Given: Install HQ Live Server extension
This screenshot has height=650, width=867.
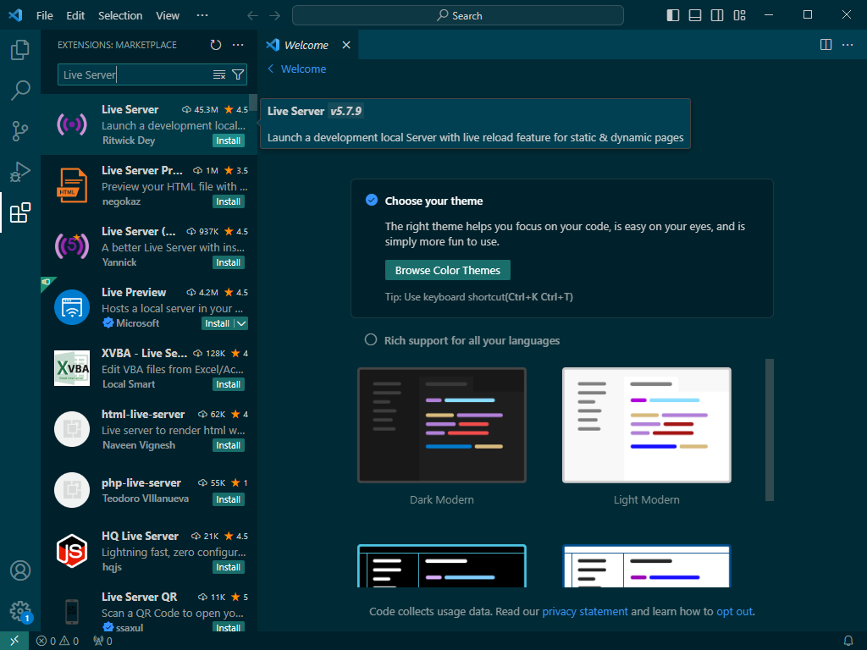Looking at the screenshot, I should pyautogui.click(x=229, y=567).
